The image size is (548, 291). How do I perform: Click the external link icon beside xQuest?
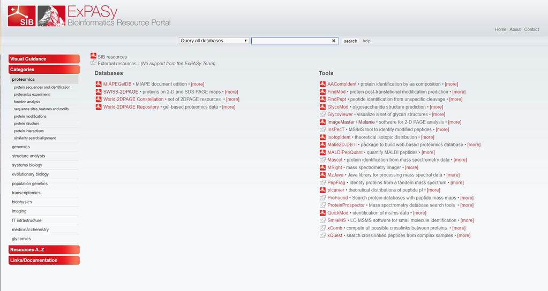point(322,235)
